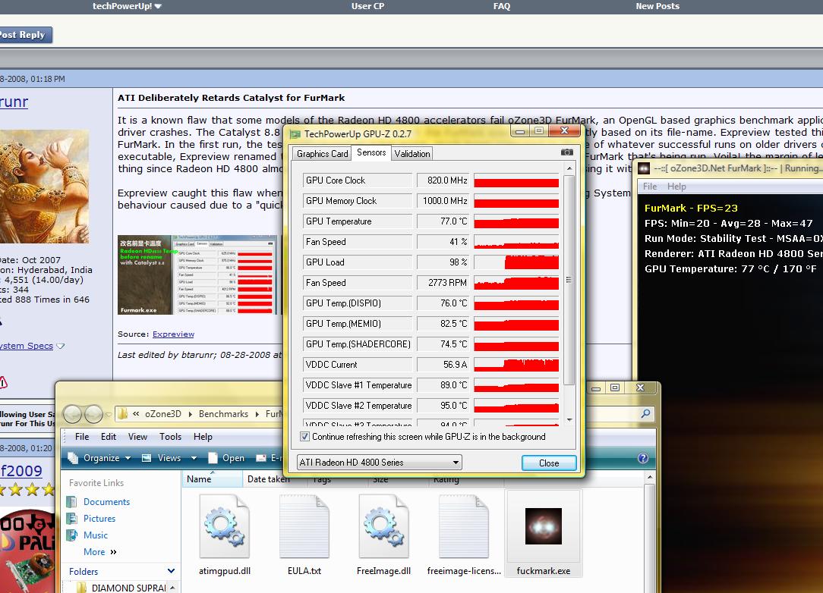Click the DIAMOND SUPRA folder icon

coord(81,588)
